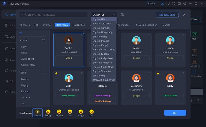Switch to Celebrities tab
The height and width of the screenshot is (127, 206).
[x=79, y=25]
